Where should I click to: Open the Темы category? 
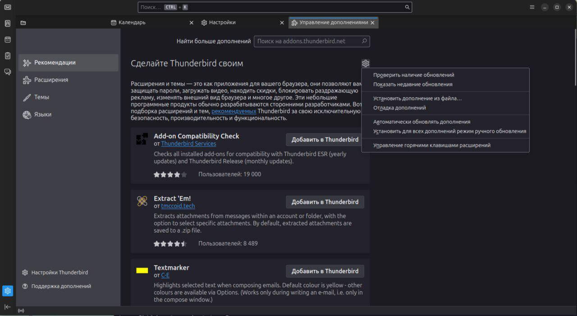click(41, 97)
